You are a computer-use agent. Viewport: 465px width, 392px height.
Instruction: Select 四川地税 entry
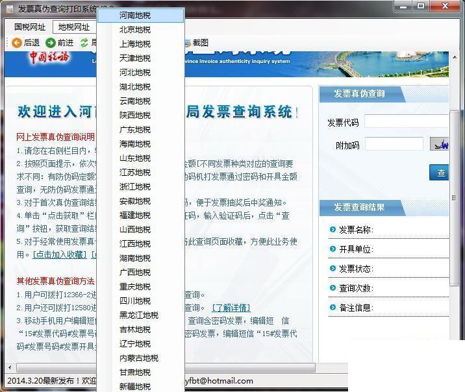(140, 301)
